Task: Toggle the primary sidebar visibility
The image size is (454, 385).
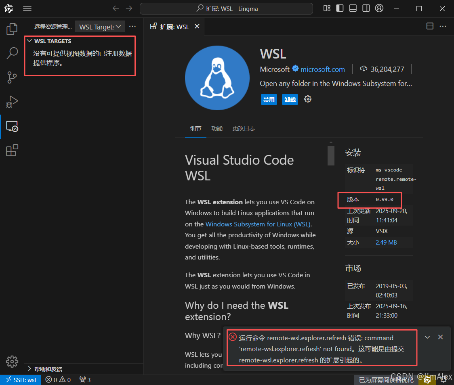Action: click(340, 8)
